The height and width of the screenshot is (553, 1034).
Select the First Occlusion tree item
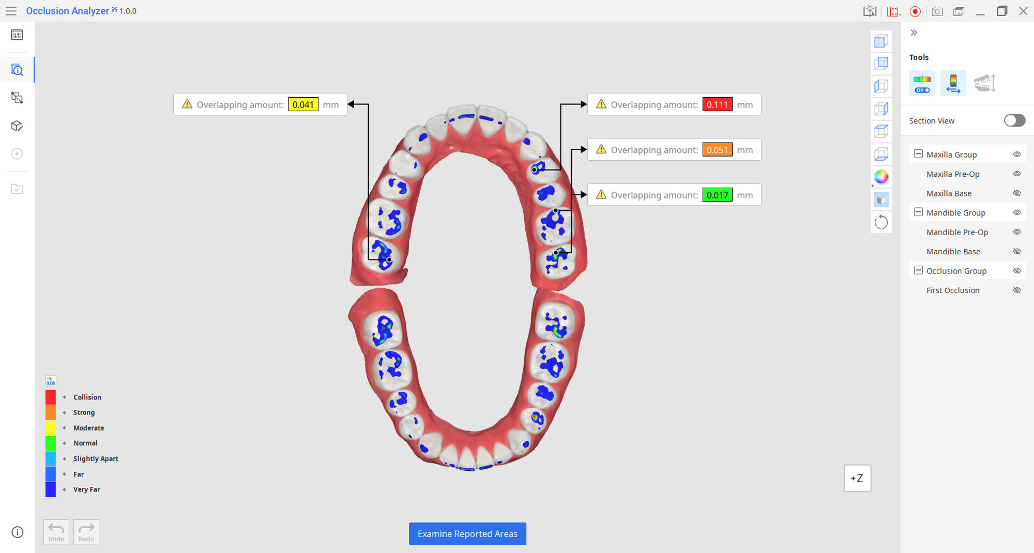(x=953, y=290)
